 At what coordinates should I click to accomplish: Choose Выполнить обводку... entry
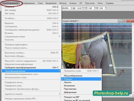coord(31,56)
